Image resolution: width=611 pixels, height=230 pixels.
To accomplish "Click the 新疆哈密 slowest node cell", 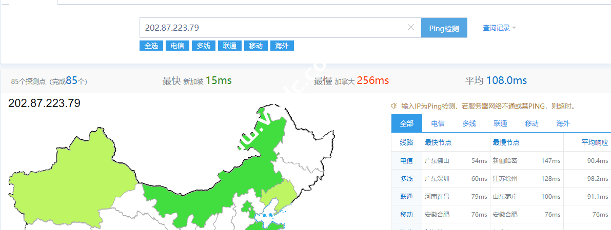I will pos(505,160).
